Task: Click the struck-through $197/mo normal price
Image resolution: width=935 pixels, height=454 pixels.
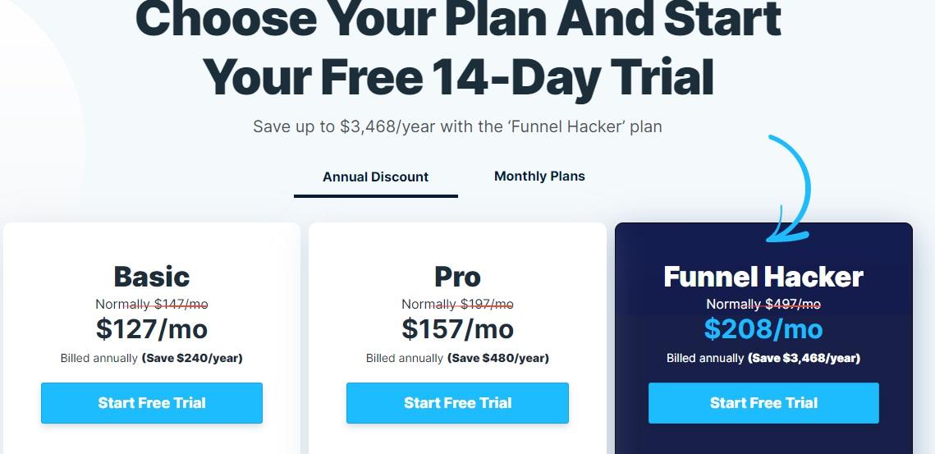Action: tap(487, 304)
